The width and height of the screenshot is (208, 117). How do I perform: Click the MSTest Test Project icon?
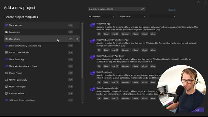click(x=6, y=87)
